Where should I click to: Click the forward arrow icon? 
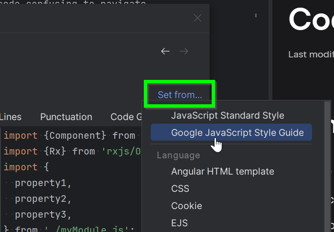[184, 51]
